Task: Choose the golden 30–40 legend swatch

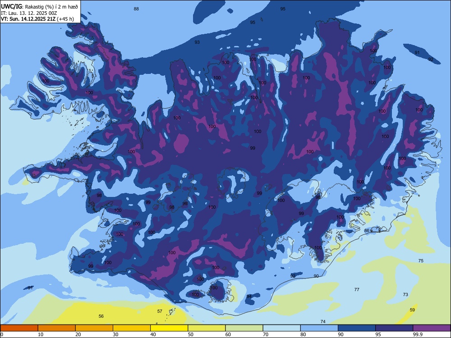Action: coord(132,328)
